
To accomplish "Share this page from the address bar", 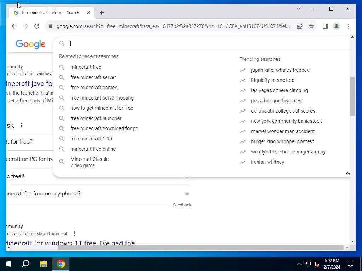I will 300,26.
